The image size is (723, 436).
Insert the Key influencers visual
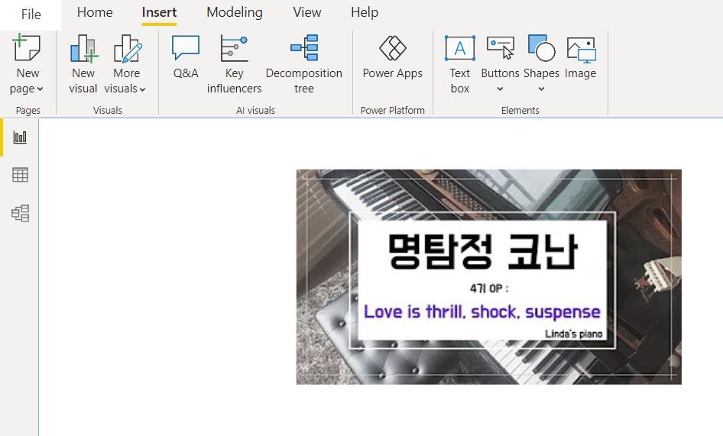tap(234, 65)
